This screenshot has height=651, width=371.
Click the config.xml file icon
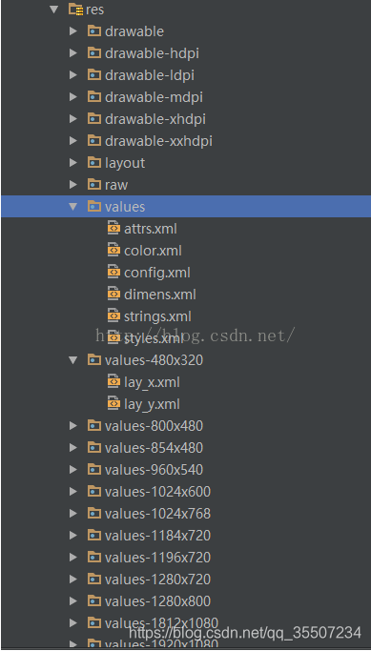click(113, 272)
